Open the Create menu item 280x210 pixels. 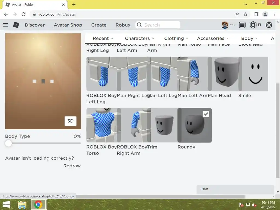[99, 25]
